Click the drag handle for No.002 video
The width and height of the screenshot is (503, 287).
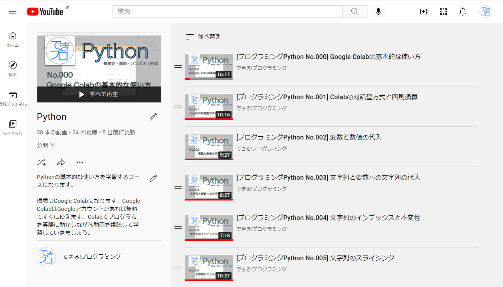[178, 147]
